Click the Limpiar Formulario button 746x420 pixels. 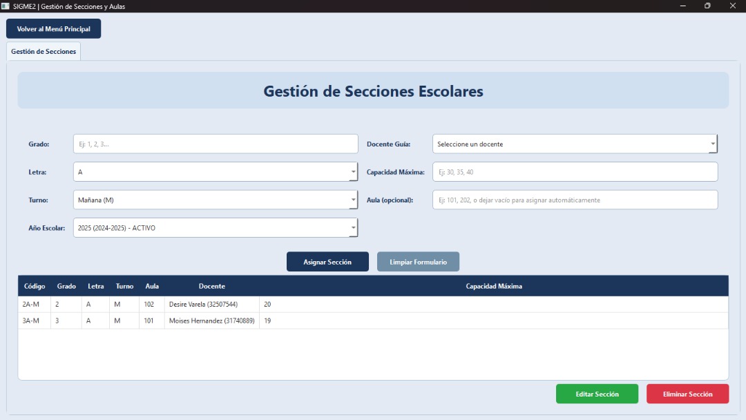418,262
